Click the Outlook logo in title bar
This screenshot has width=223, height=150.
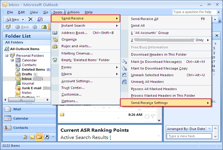5,5
